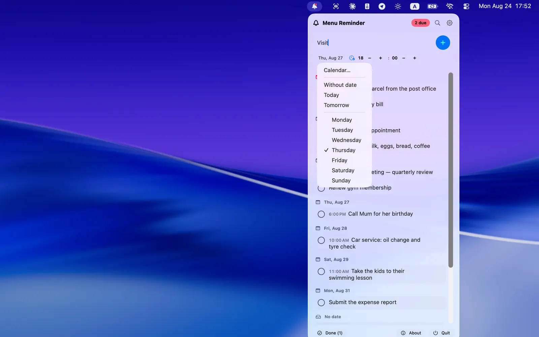Open the reminder search magnifier

click(437, 23)
